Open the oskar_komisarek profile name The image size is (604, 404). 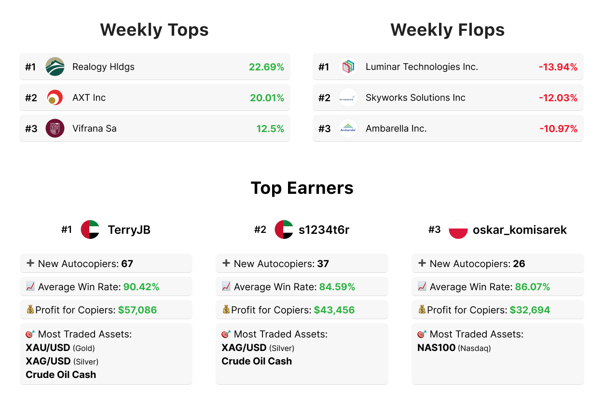pyautogui.click(x=520, y=230)
